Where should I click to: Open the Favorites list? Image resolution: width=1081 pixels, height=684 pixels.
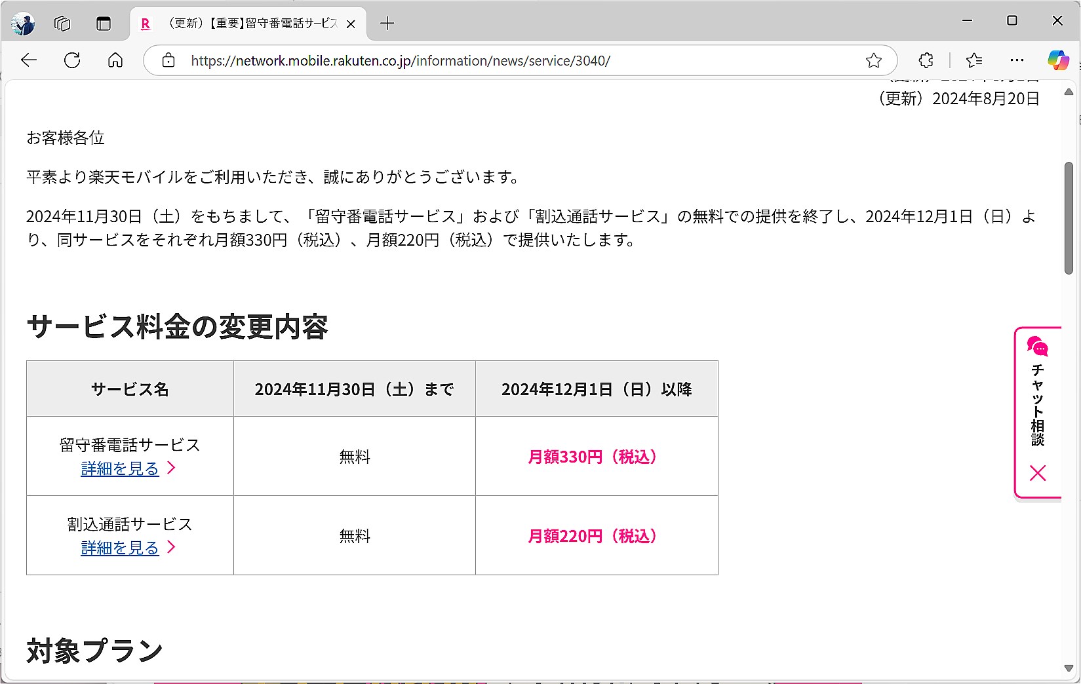[973, 60]
